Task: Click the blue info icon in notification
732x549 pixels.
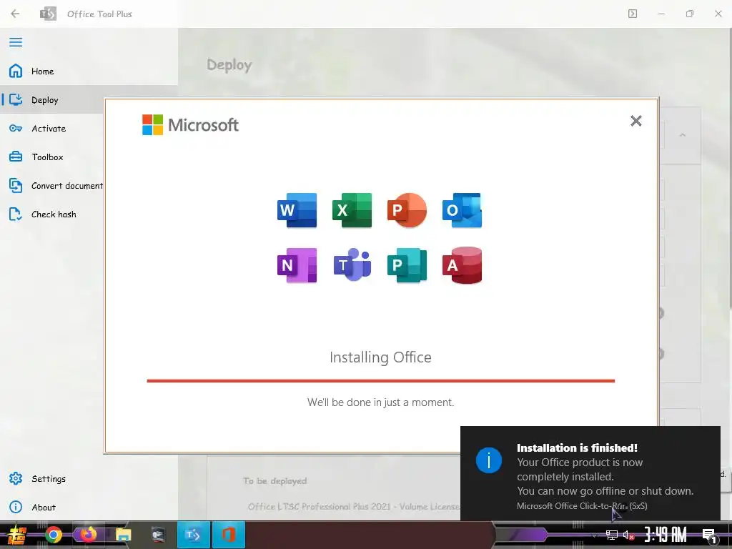Action: point(489,460)
